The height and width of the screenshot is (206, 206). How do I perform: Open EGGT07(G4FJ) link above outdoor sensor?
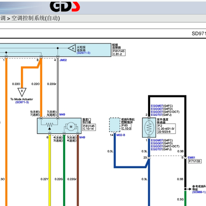click(x=161, y=115)
